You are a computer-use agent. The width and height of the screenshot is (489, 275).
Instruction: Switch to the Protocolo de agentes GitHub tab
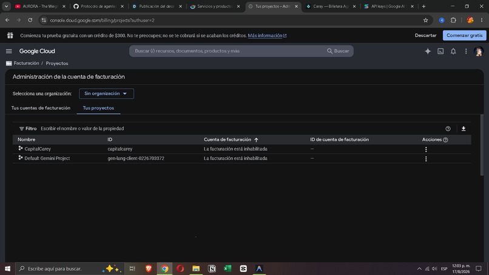pyautogui.click(x=98, y=6)
